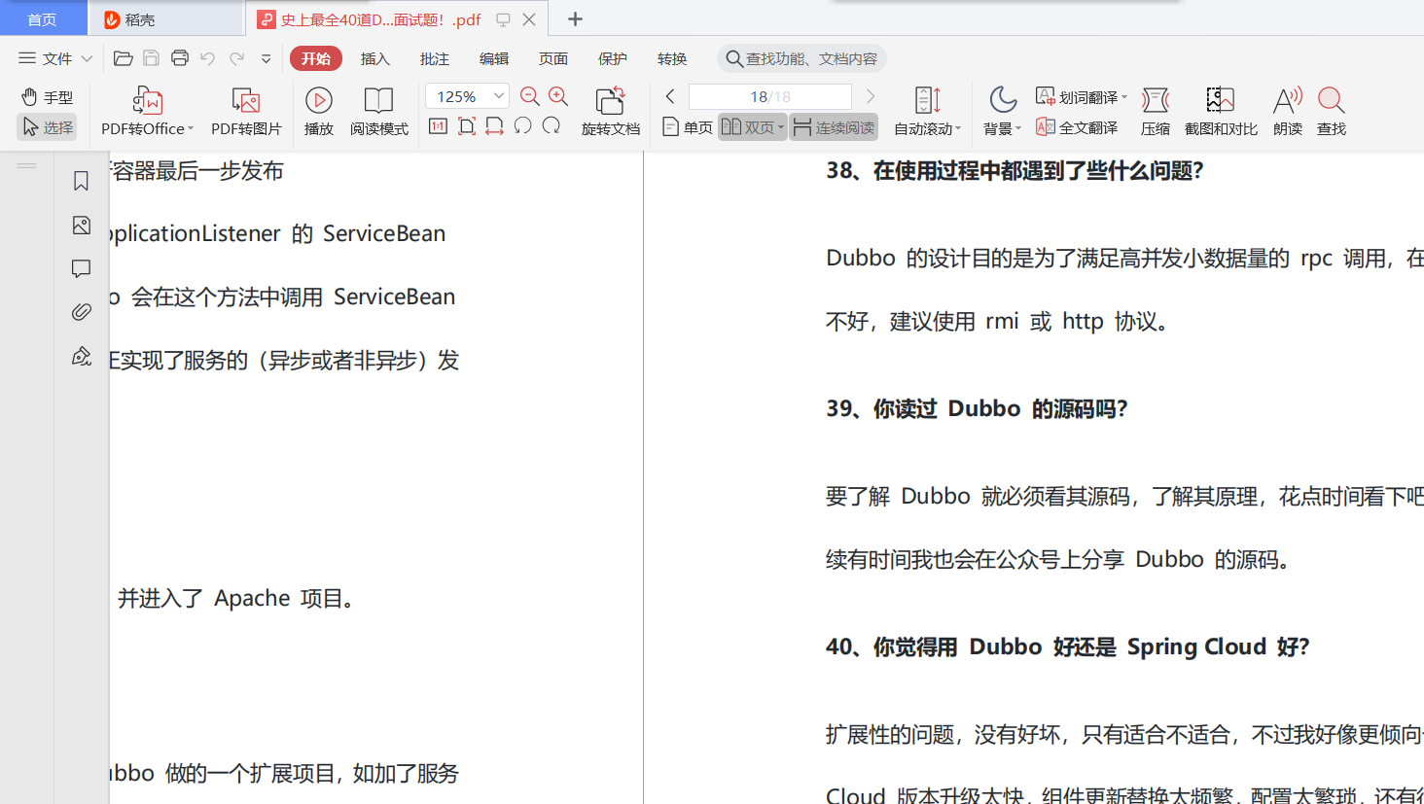Click the redo arrow

(x=236, y=58)
